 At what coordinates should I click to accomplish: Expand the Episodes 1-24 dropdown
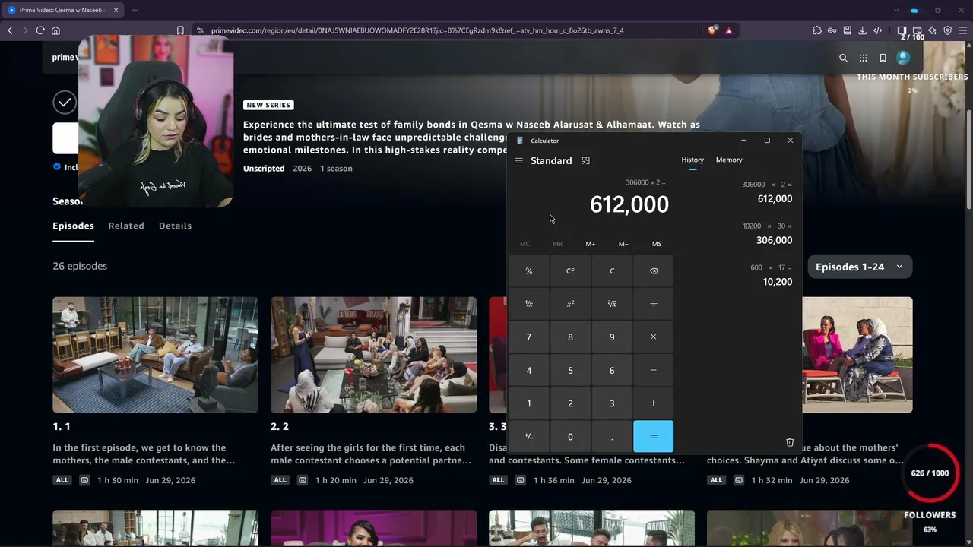860,267
